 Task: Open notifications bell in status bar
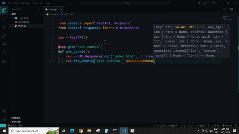point(236,125)
